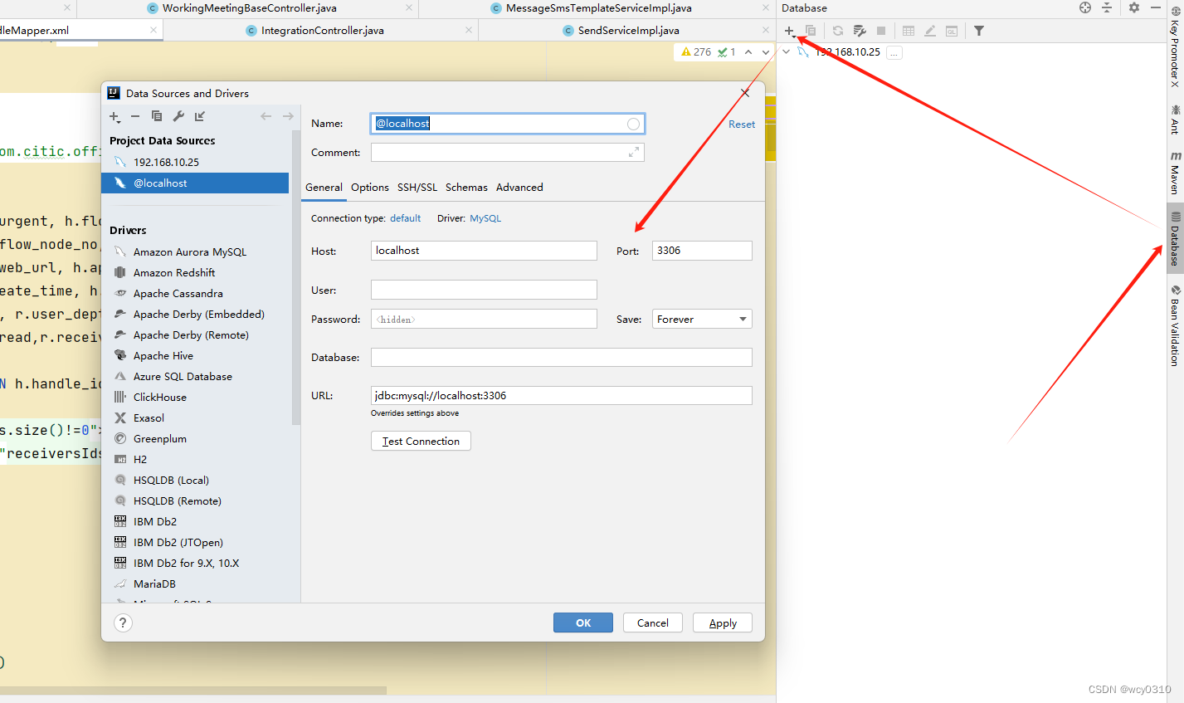The width and height of the screenshot is (1184, 703).
Task: Open the help question mark button
Action: point(123,622)
